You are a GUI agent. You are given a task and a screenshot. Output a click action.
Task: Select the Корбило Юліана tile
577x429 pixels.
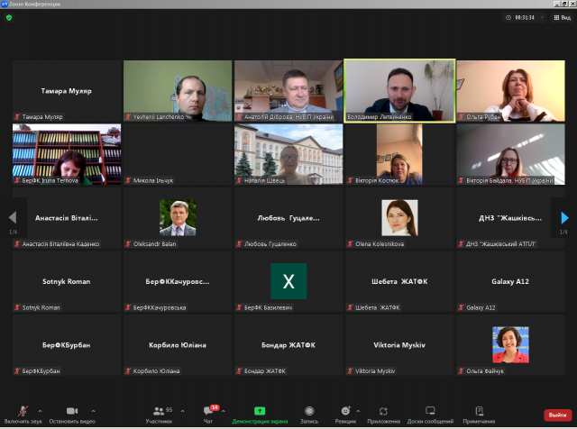click(178, 345)
